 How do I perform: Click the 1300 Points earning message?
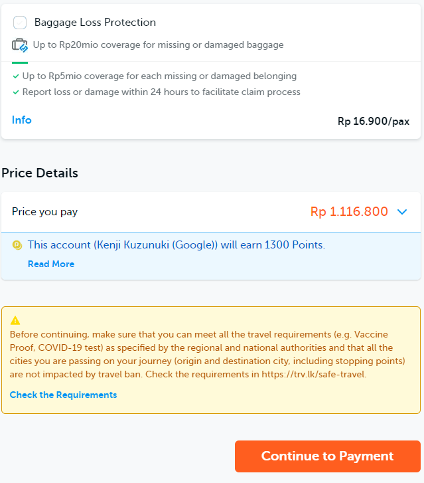[x=177, y=245]
